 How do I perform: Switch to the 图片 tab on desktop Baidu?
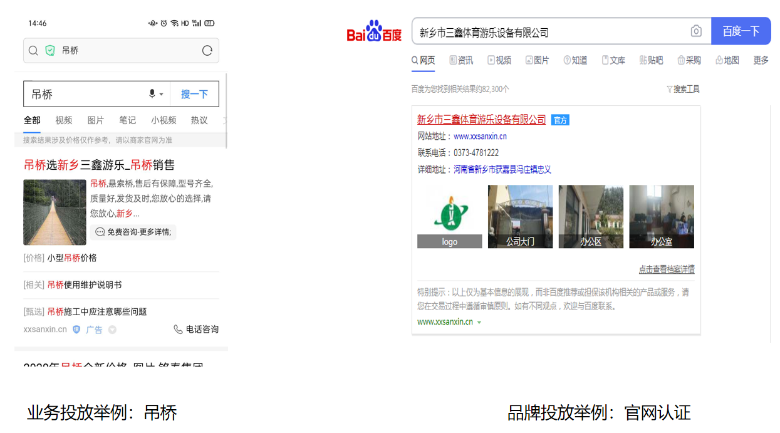537,60
